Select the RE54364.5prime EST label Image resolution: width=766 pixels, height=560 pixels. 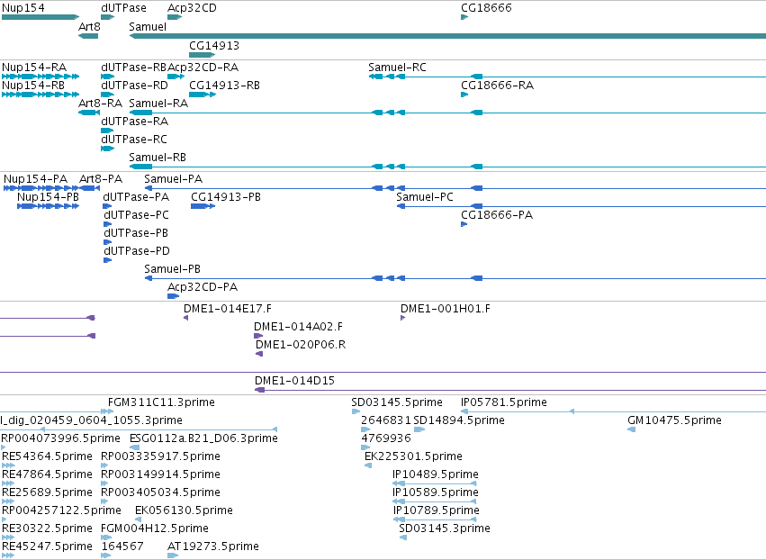pos(47,456)
